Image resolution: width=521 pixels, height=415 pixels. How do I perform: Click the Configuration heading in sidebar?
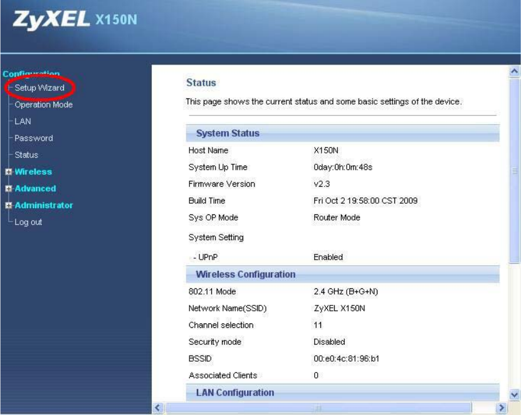point(31,73)
